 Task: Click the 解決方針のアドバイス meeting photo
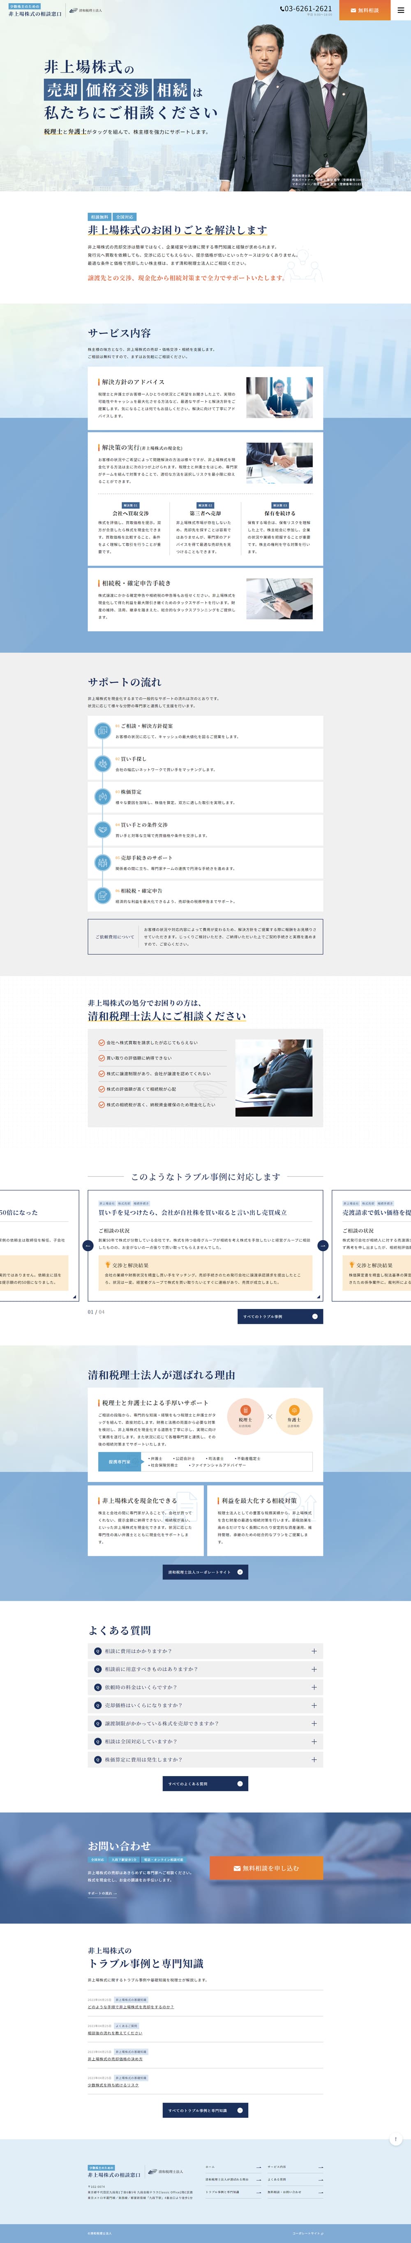click(279, 397)
